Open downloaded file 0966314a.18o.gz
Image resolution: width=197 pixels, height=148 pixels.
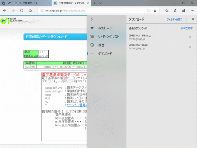point(138,45)
